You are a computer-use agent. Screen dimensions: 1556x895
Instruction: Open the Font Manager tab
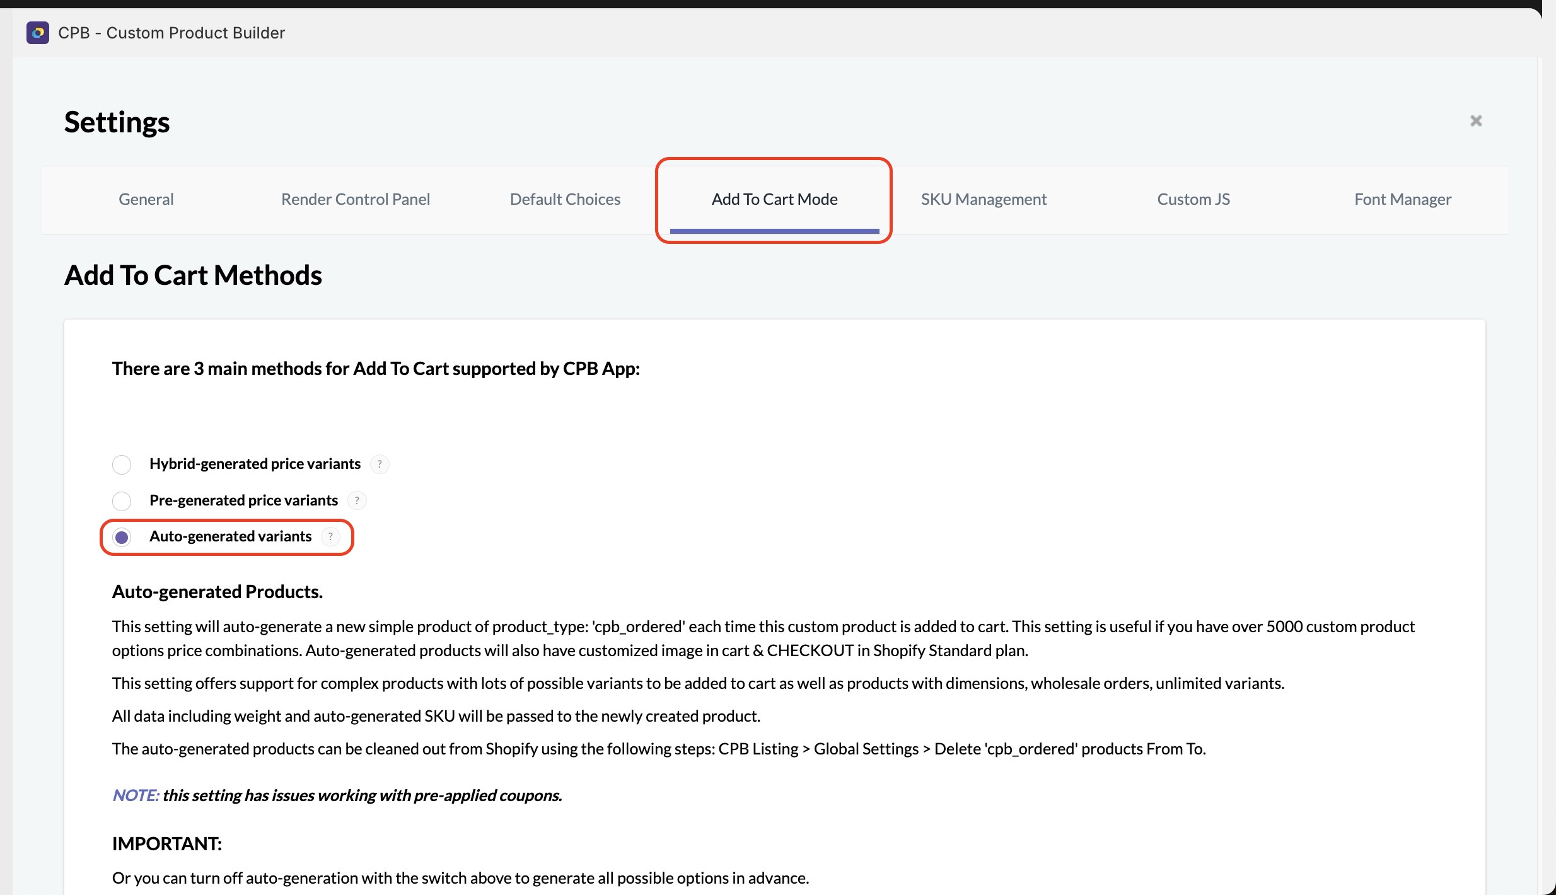coord(1403,200)
